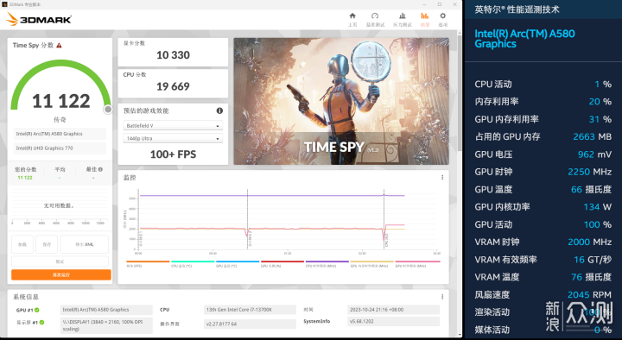Click the 操作界面 value v2.27.8177 64
Viewport: 622px width, 340px height.
coord(250,324)
